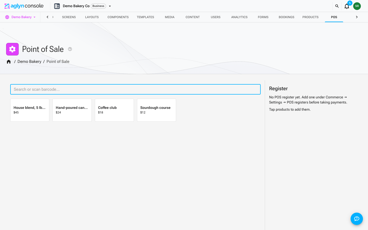368x230 pixels.
Task: Go to the CONTENT tab
Action: click(193, 17)
